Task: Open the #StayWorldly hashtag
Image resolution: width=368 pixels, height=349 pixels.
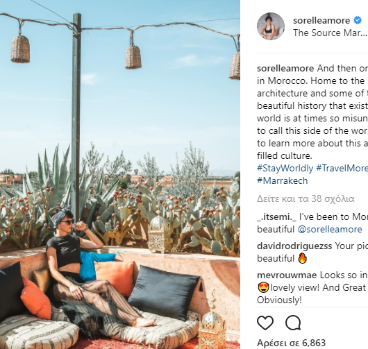Action: [285, 169]
